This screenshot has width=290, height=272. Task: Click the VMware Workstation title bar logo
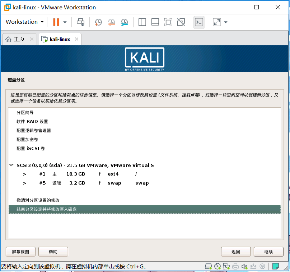(x=8, y=7)
